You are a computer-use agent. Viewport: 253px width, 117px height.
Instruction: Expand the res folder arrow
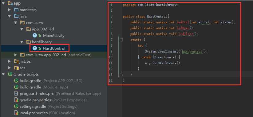[x=10, y=68]
